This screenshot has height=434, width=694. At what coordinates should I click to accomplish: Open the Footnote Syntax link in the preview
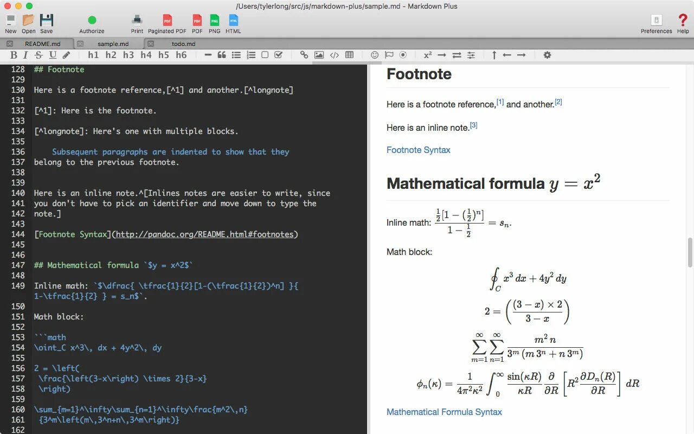pos(418,150)
